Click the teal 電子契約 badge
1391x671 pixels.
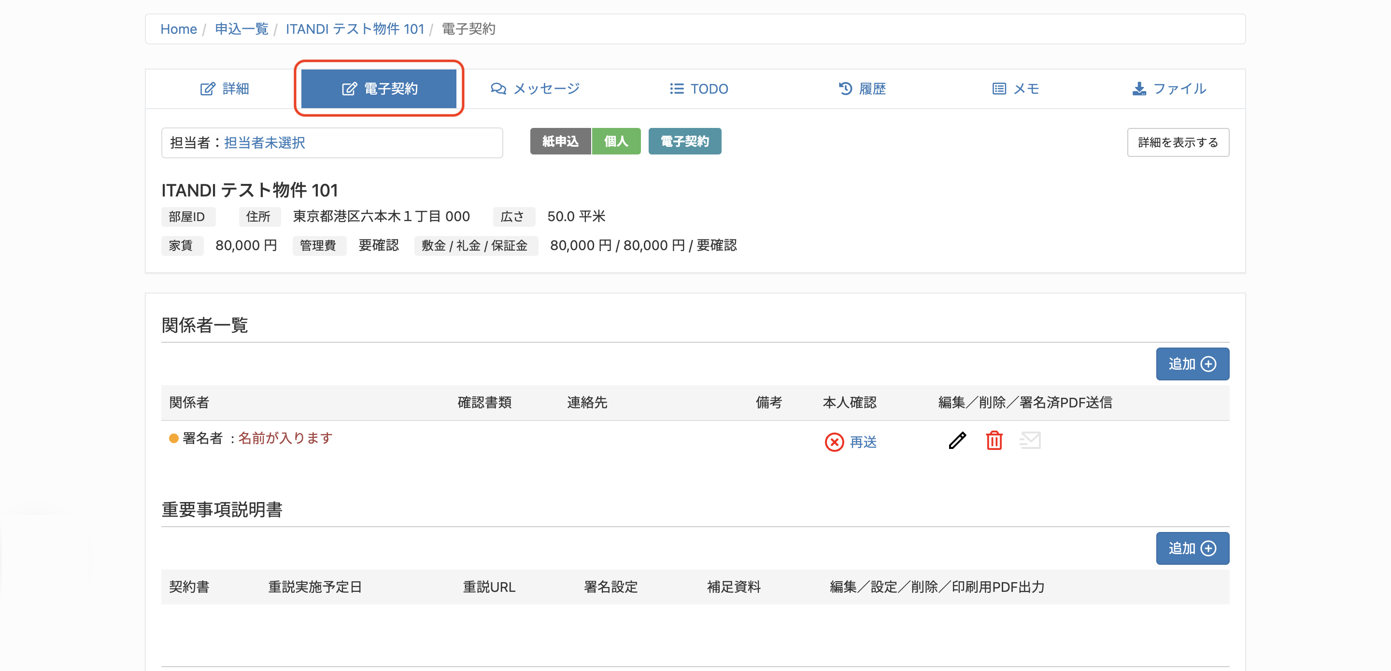click(684, 141)
